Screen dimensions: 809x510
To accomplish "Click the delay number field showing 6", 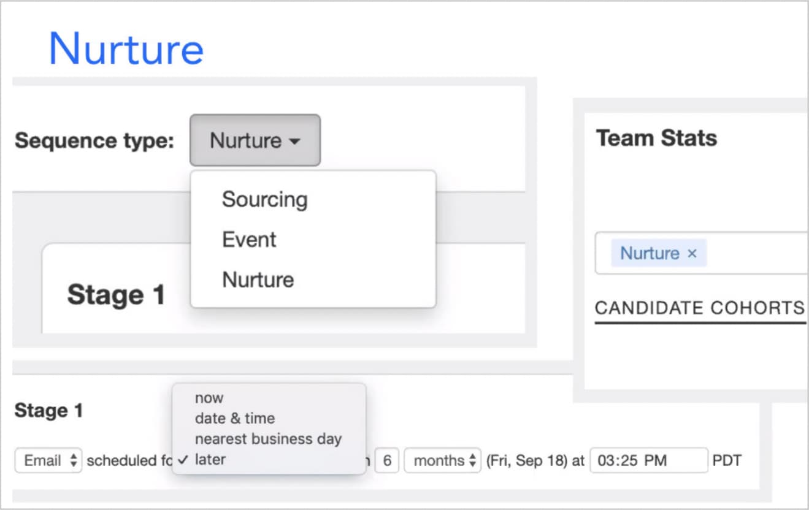I will tap(387, 461).
